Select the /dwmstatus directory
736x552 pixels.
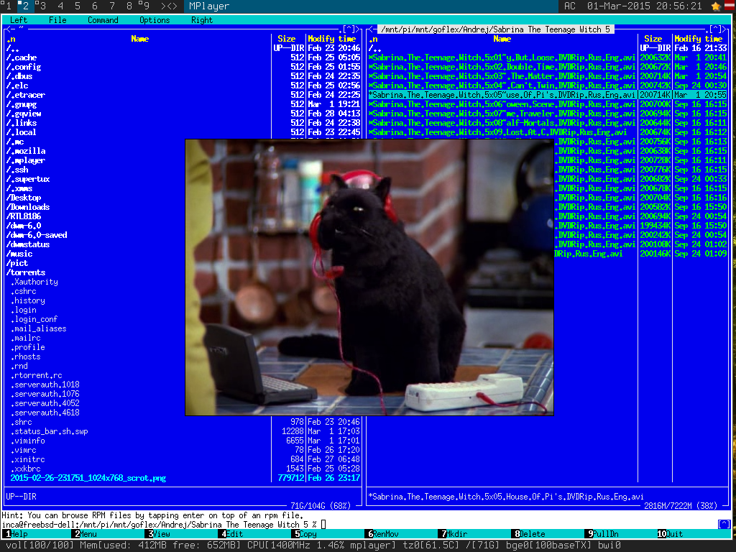click(x=96, y=244)
